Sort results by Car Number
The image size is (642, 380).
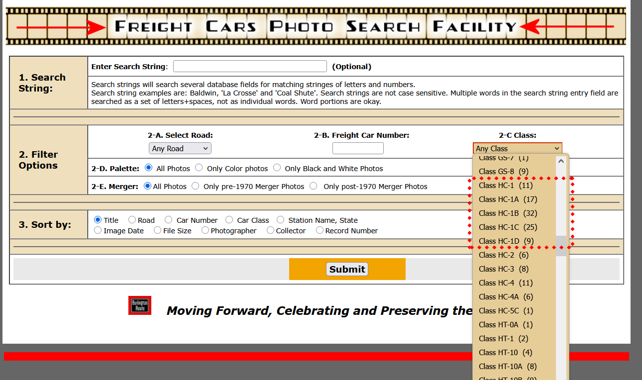[169, 220]
